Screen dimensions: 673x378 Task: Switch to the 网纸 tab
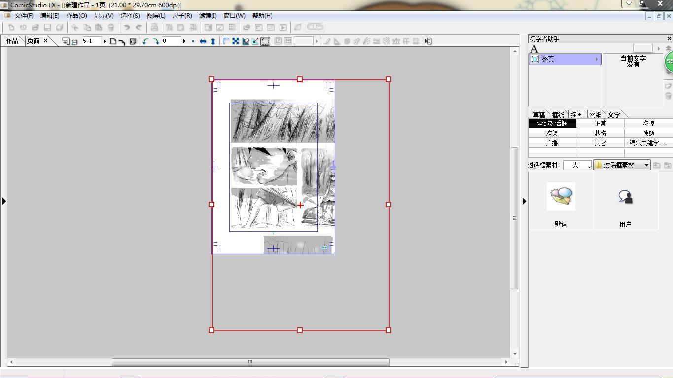pos(595,115)
